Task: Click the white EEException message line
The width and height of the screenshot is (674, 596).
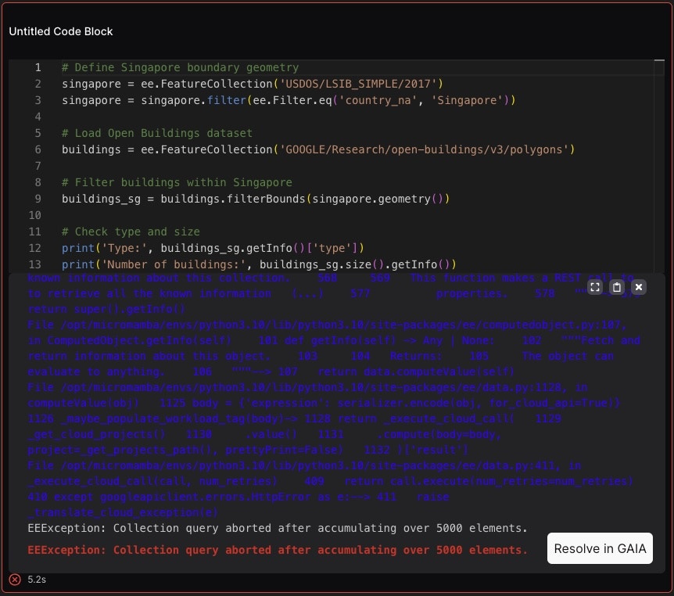Action: tap(278, 528)
